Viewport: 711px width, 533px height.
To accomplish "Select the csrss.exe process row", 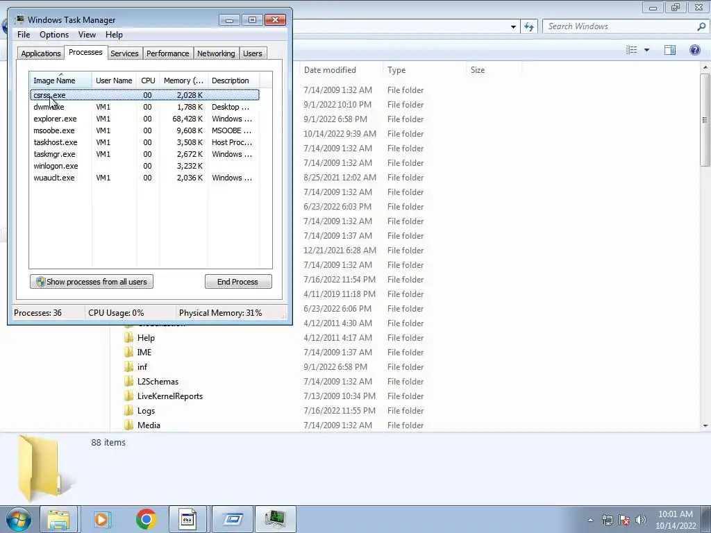I will (144, 95).
